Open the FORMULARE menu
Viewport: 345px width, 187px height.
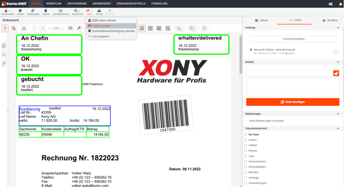pos(160,4)
